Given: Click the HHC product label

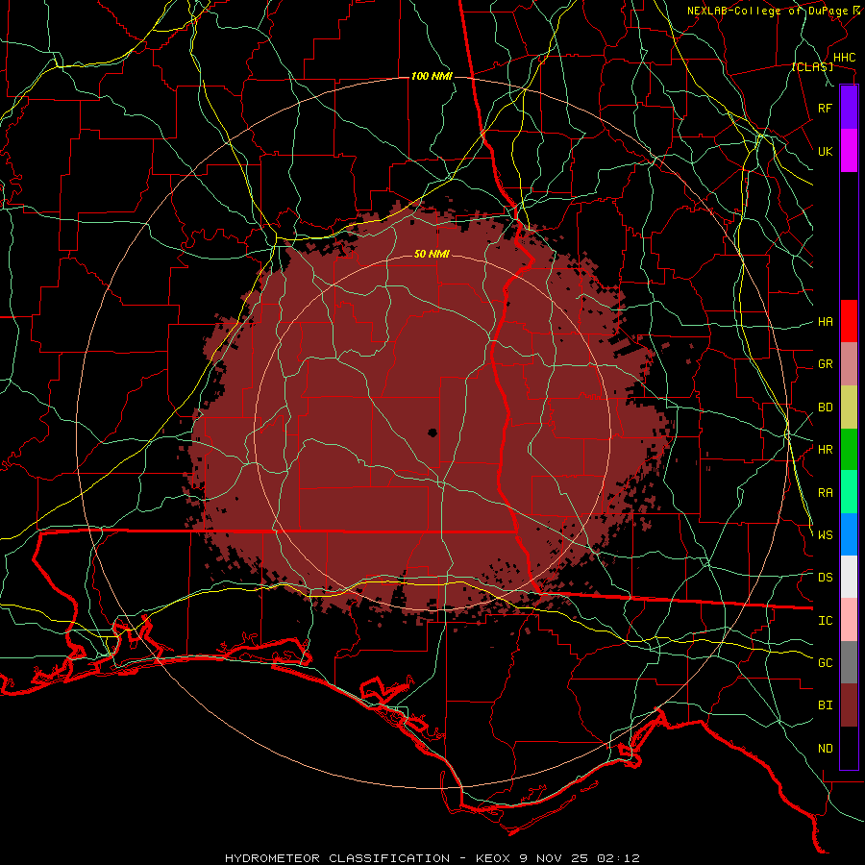Looking at the screenshot, I should (845, 58).
